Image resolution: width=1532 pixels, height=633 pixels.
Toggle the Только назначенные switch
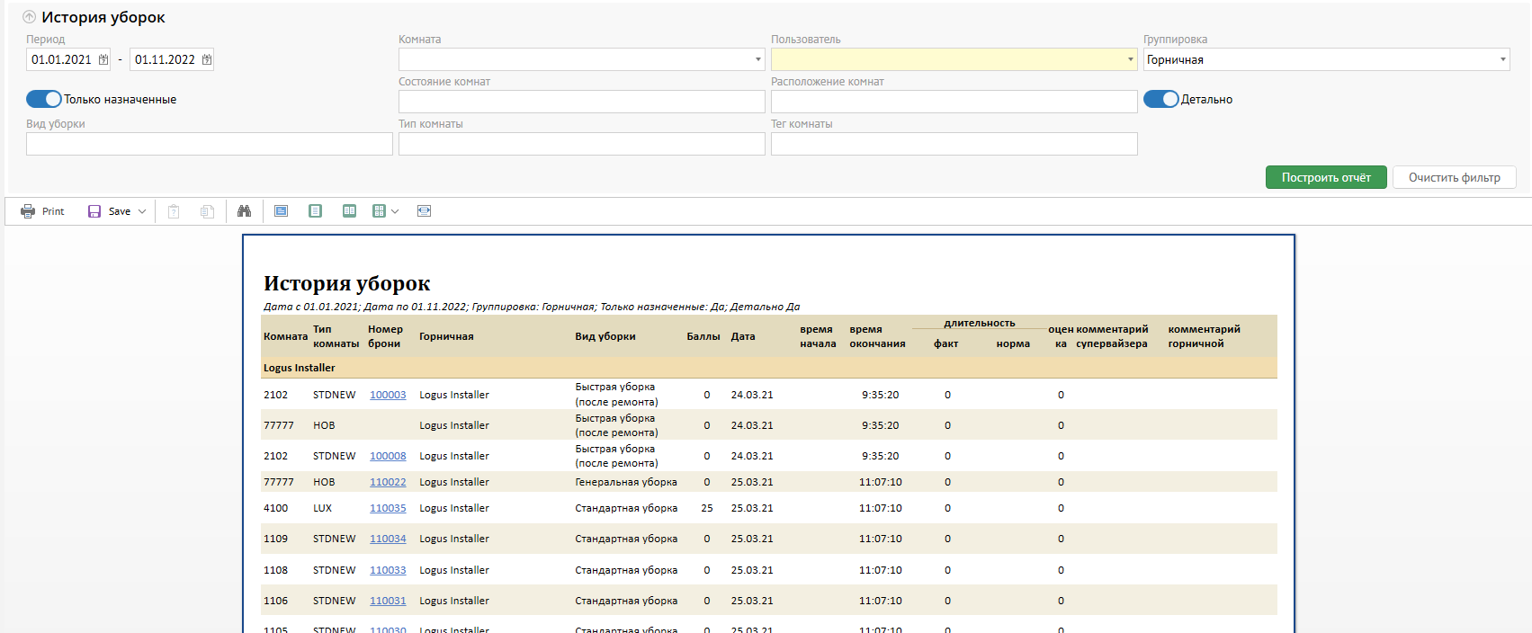(43, 99)
